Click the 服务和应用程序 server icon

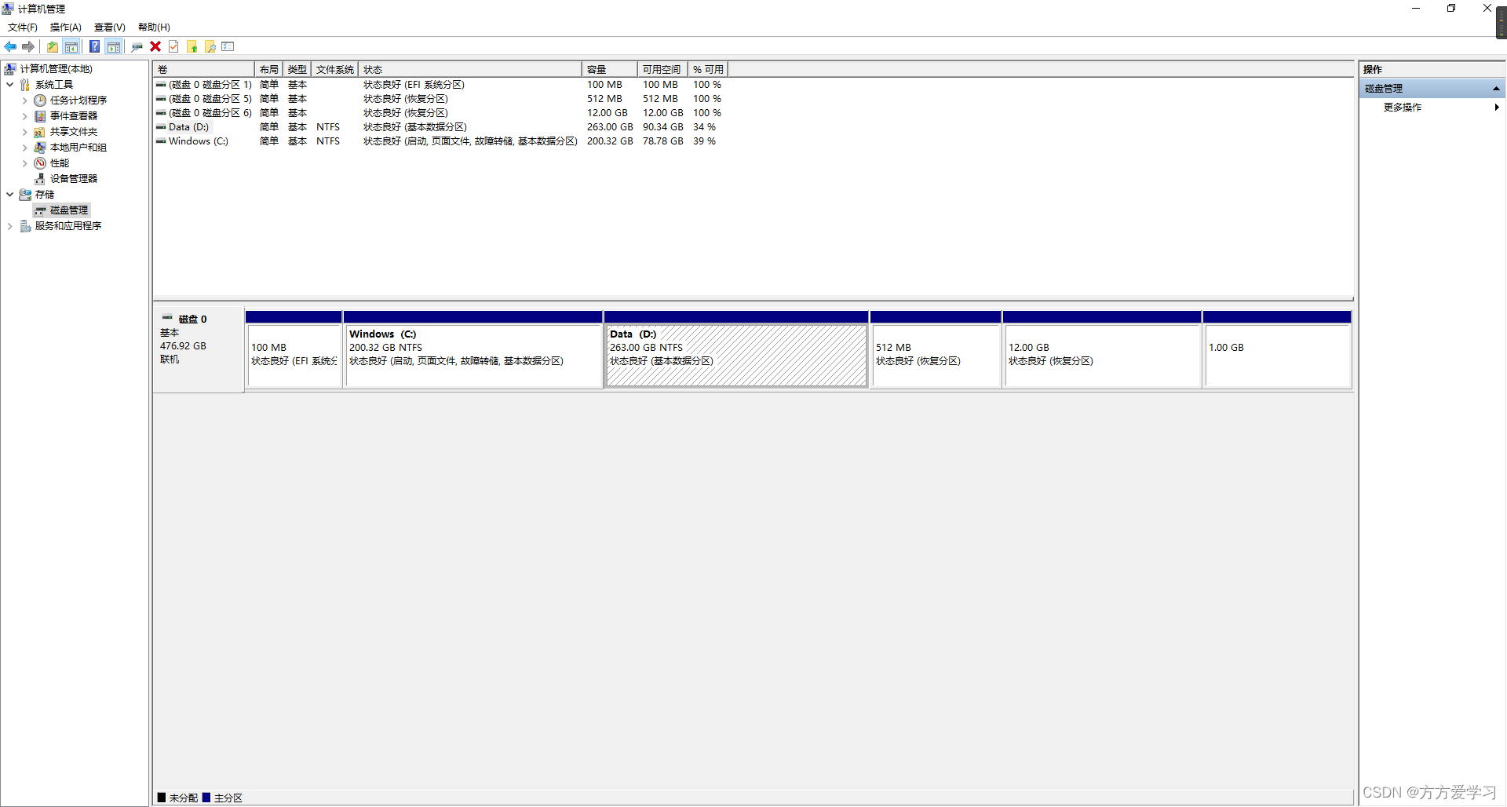pyautogui.click(x=25, y=226)
